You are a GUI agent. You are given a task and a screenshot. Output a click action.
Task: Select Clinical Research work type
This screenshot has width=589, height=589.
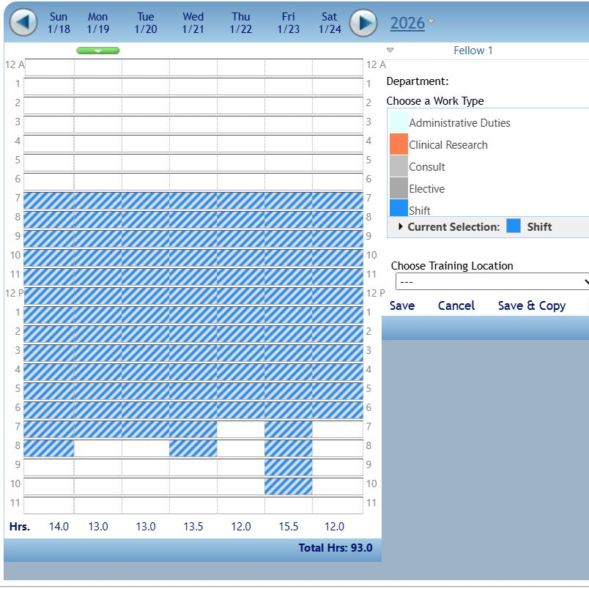[x=448, y=144]
